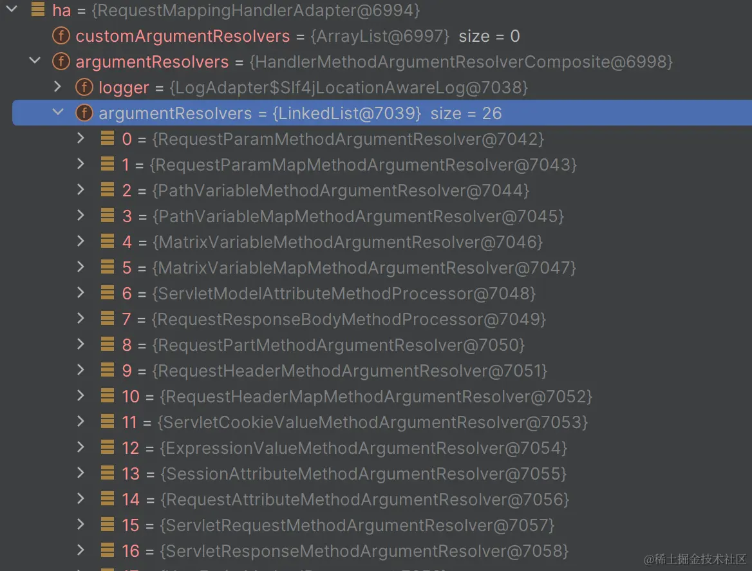Image resolution: width=752 pixels, height=571 pixels.
Task: Click the list element icon for index 15
Action: coord(108,525)
